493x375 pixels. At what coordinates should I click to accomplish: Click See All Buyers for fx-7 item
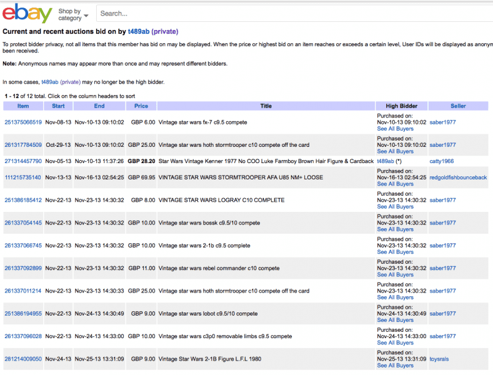[395, 129]
